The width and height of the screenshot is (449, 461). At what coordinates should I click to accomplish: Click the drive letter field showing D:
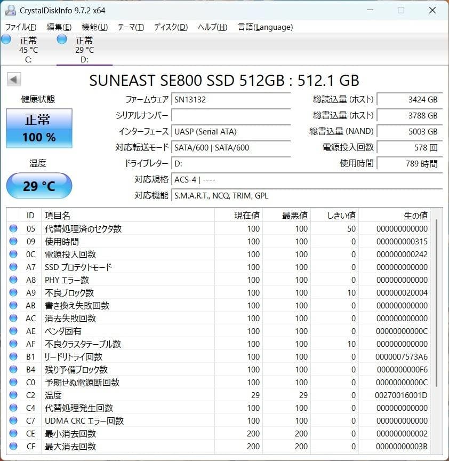pos(231,163)
